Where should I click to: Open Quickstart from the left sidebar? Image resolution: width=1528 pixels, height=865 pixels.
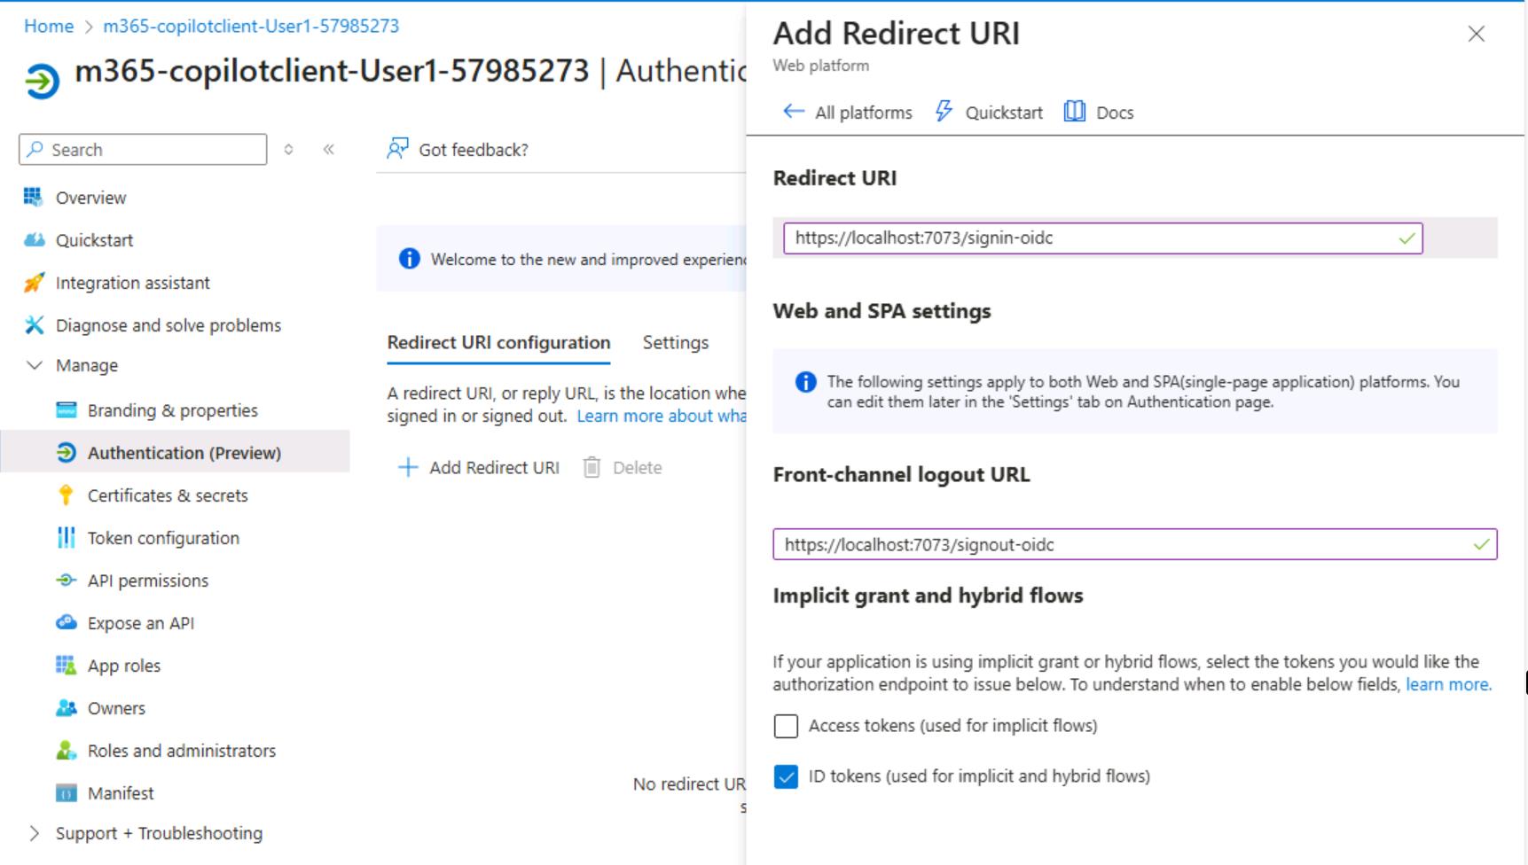coord(94,240)
